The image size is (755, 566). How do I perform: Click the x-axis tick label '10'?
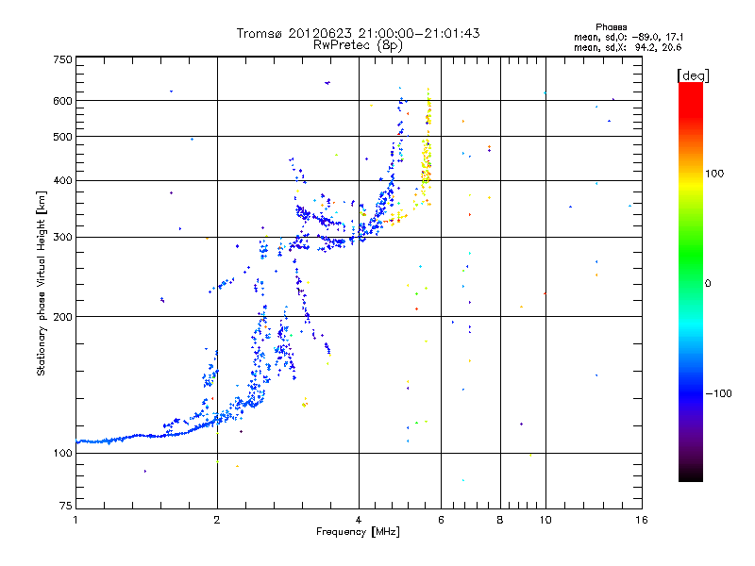pos(545,520)
